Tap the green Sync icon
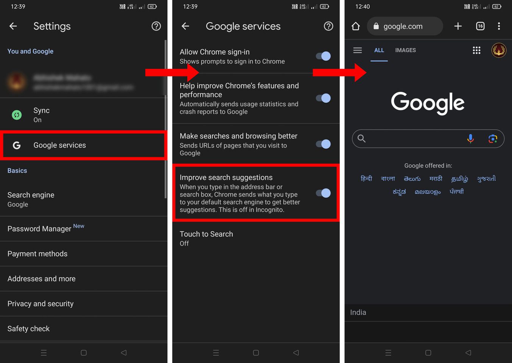 click(x=17, y=114)
